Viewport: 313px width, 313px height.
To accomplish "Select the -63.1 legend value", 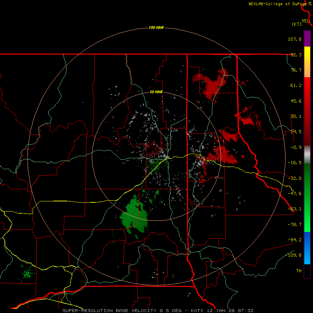I will (295, 209).
